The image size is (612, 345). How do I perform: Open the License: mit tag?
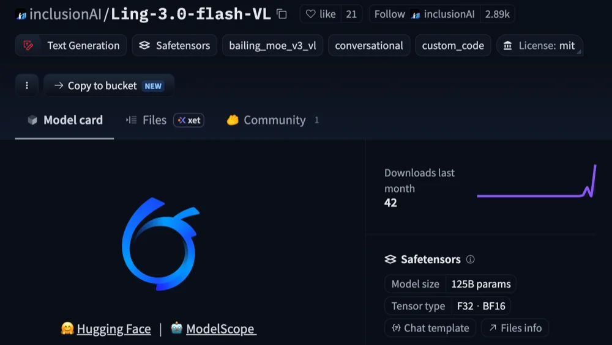539,46
